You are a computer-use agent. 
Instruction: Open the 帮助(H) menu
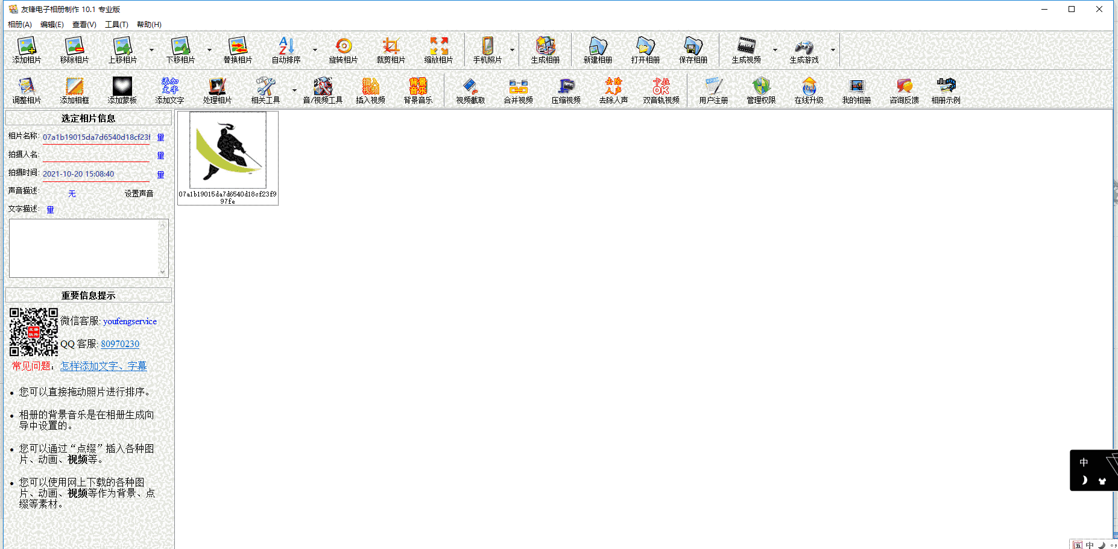tap(149, 25)
